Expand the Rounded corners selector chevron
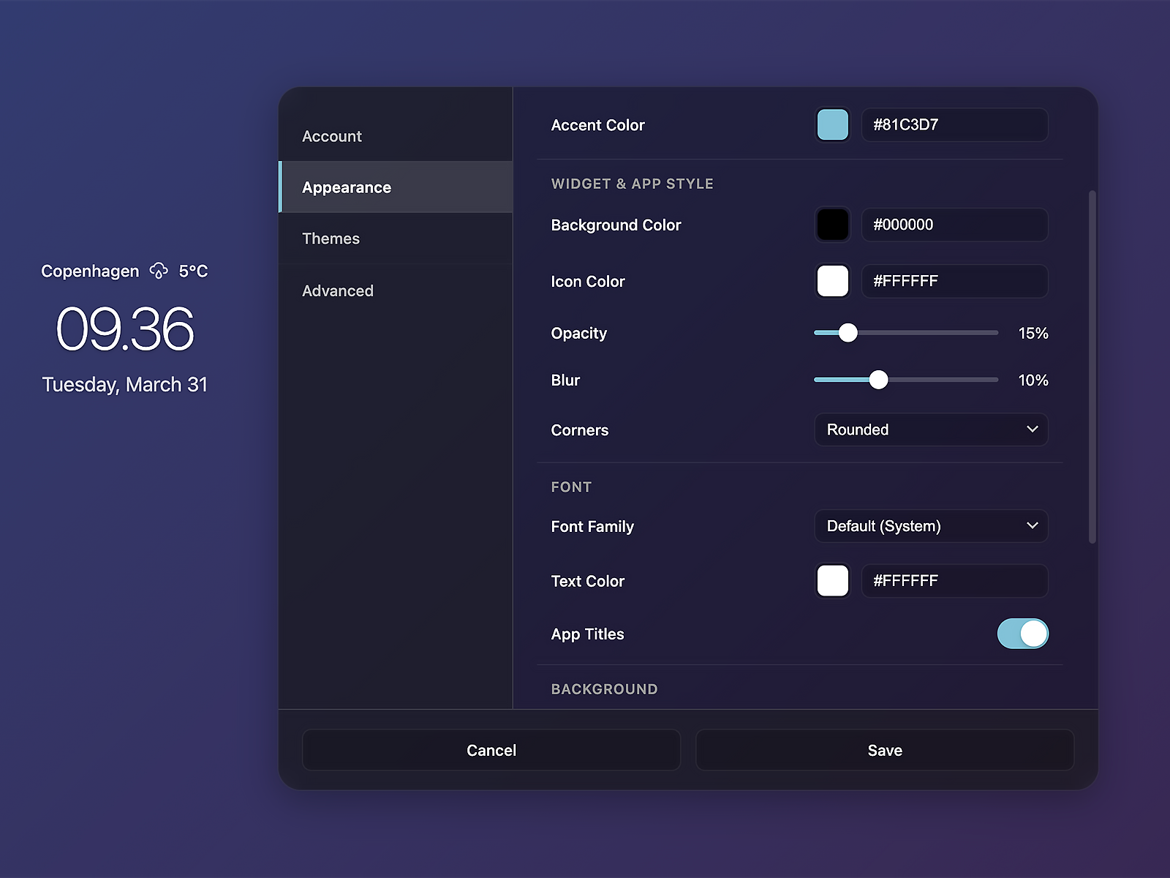This screenshot has width=1170, height=878. pos(1032,429)
